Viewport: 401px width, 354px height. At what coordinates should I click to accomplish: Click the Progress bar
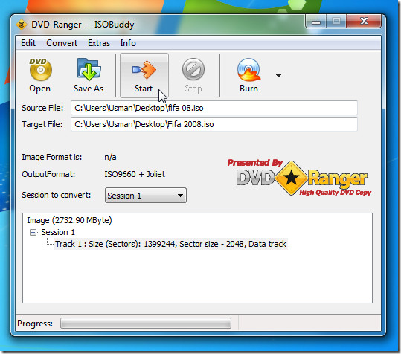click(x=146, y=324)
